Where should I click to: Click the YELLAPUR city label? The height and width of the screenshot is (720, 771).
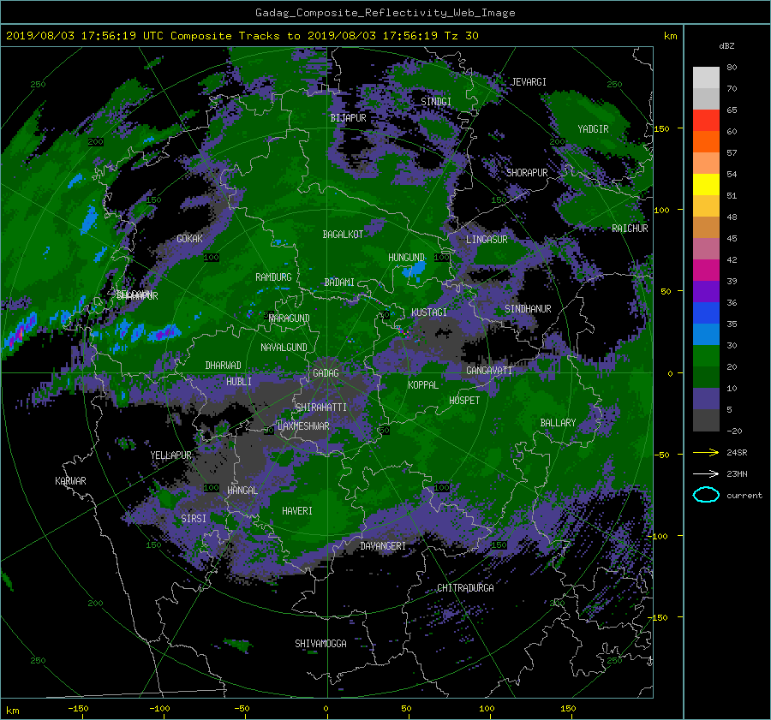pos(170,455)
